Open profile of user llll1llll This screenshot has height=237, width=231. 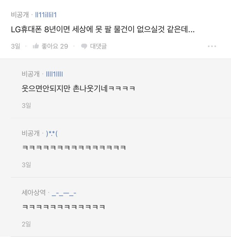point(54,74)
